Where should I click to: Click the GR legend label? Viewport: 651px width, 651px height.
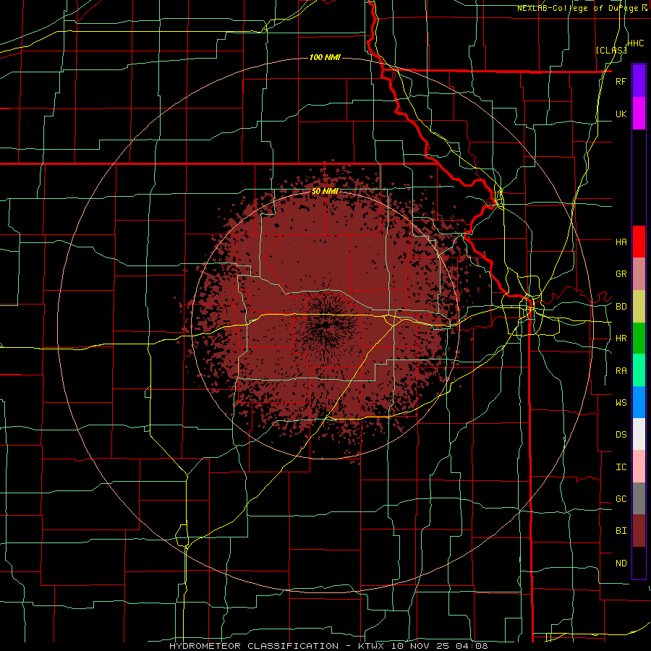point(621,274)
